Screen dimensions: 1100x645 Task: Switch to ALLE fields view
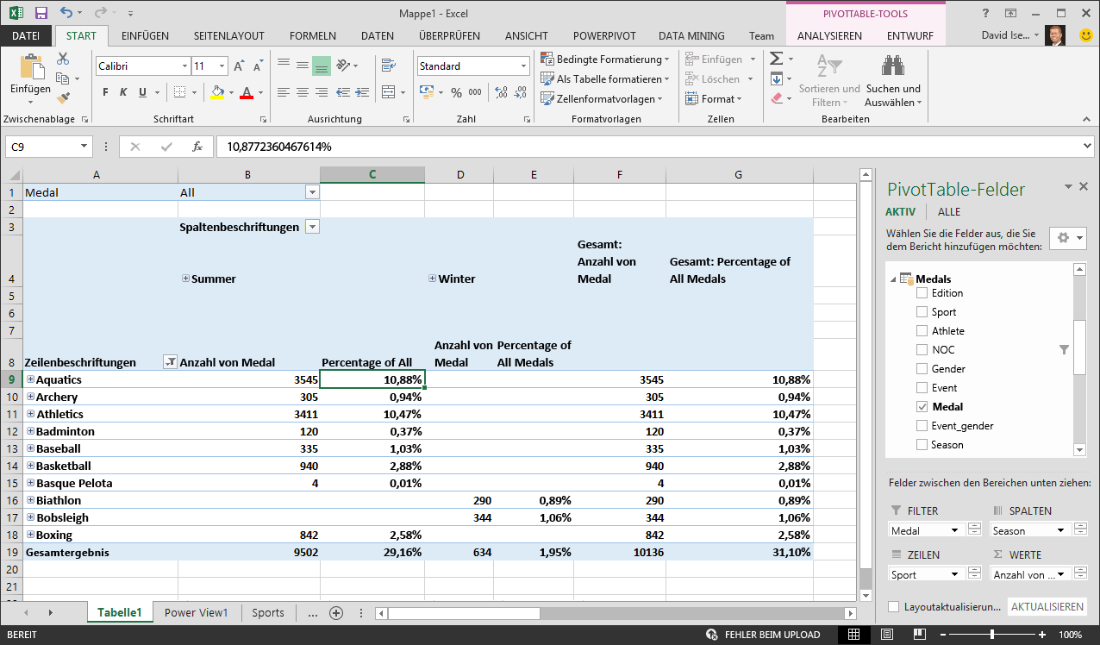pos(948,212)
